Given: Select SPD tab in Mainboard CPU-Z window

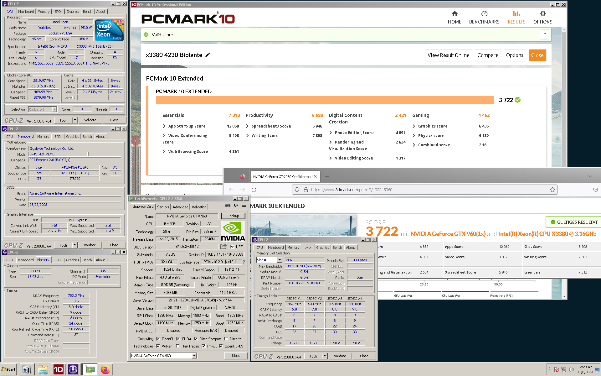Looking at the screenshot, I should coord(58,137).
